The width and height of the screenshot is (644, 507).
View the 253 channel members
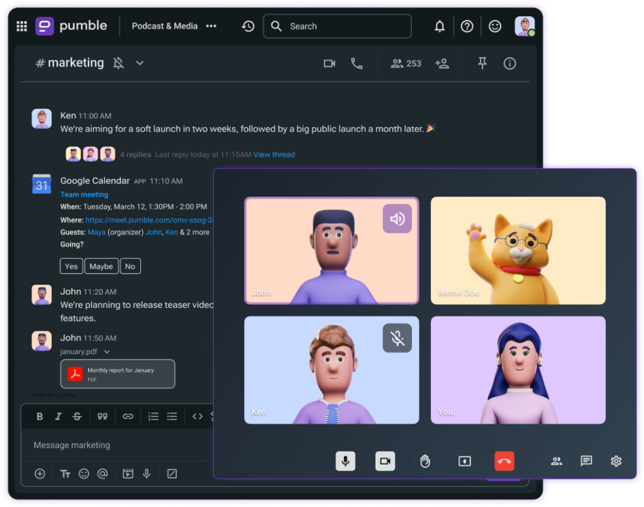point(406,63)
